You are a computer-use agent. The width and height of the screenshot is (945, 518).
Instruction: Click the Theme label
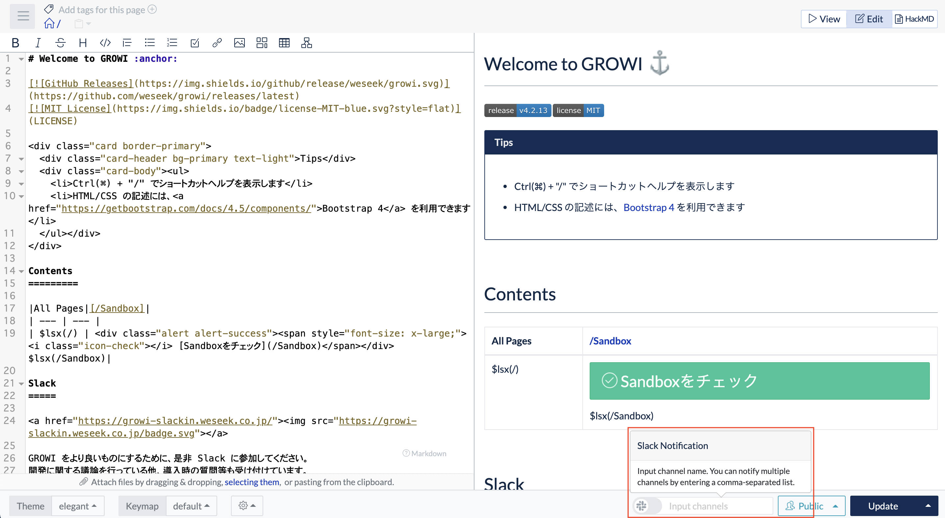[31, 506]
